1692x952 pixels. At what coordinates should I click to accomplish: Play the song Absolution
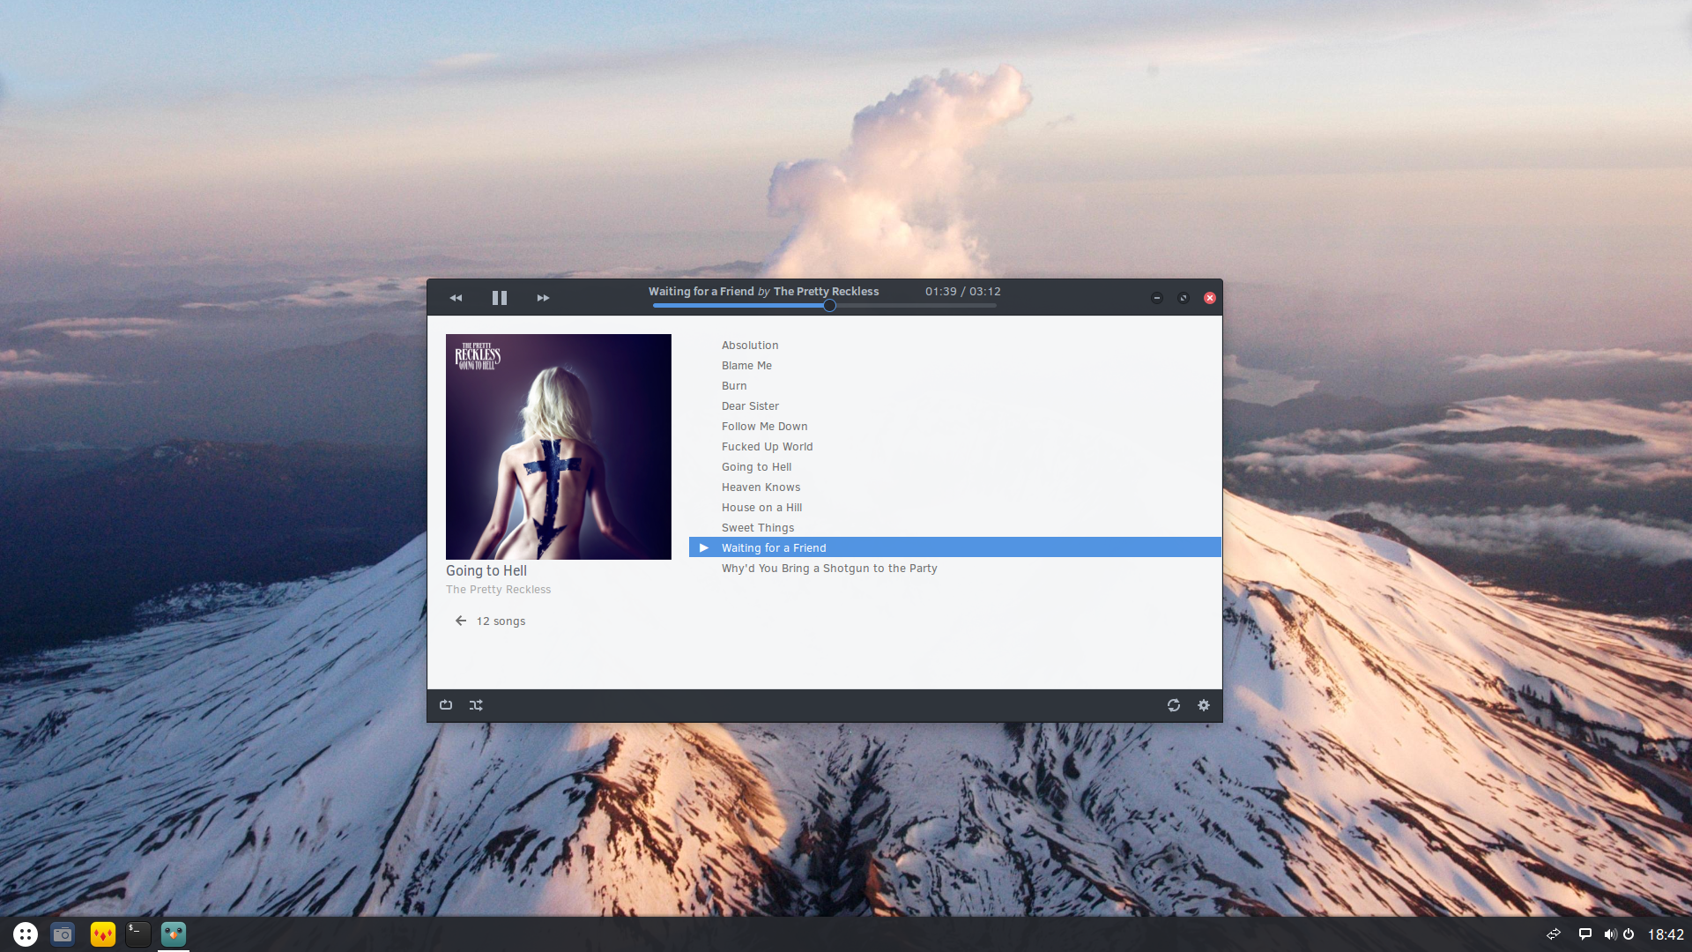point(750,346)
